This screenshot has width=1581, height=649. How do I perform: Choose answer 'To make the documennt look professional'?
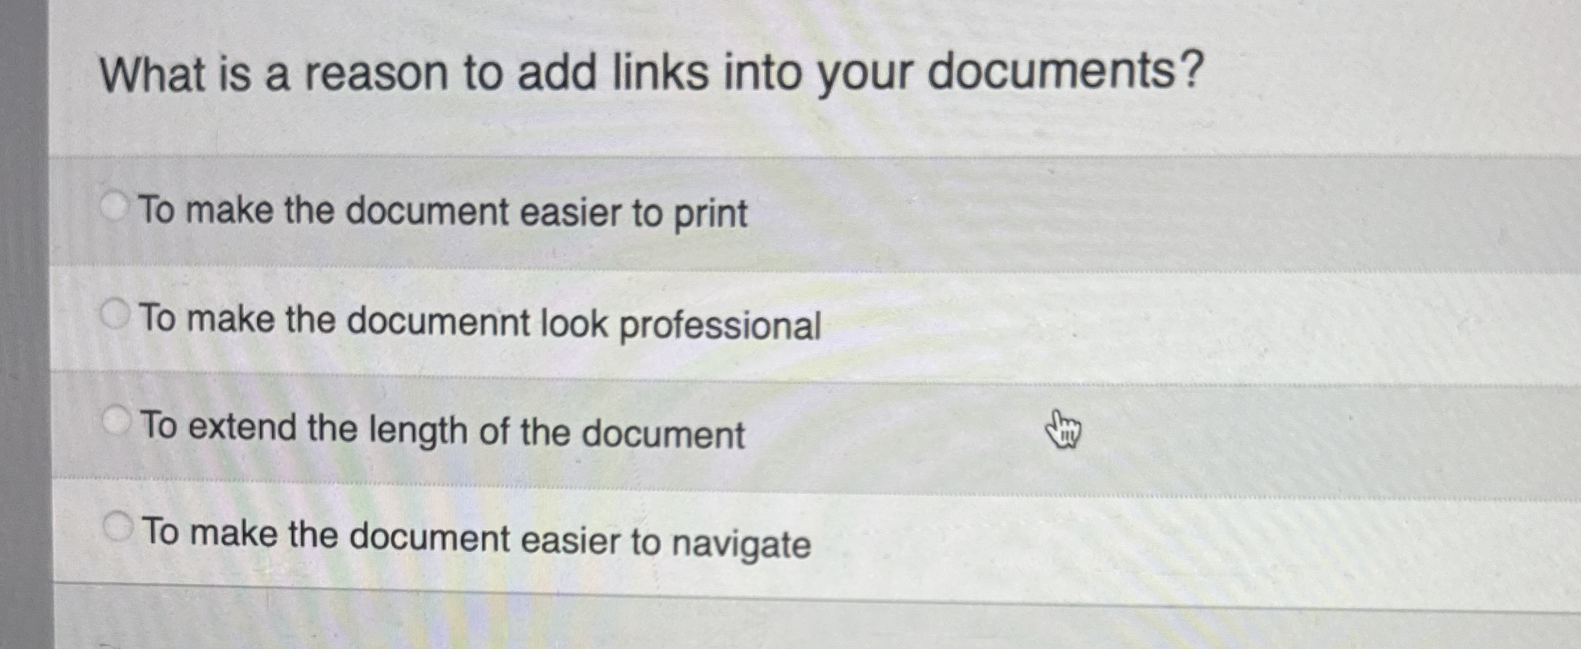(x=481, y=319)
